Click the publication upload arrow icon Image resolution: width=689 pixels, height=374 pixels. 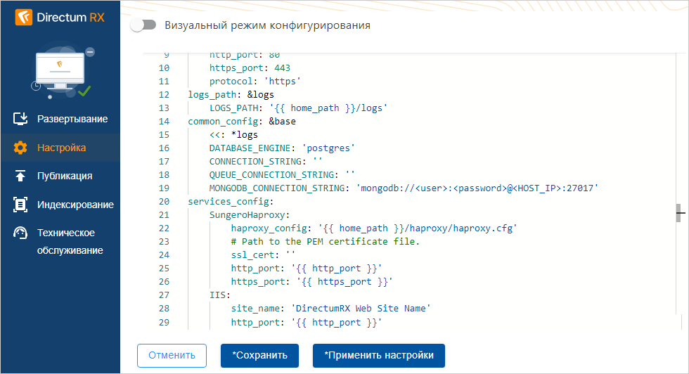click(20, 176)
